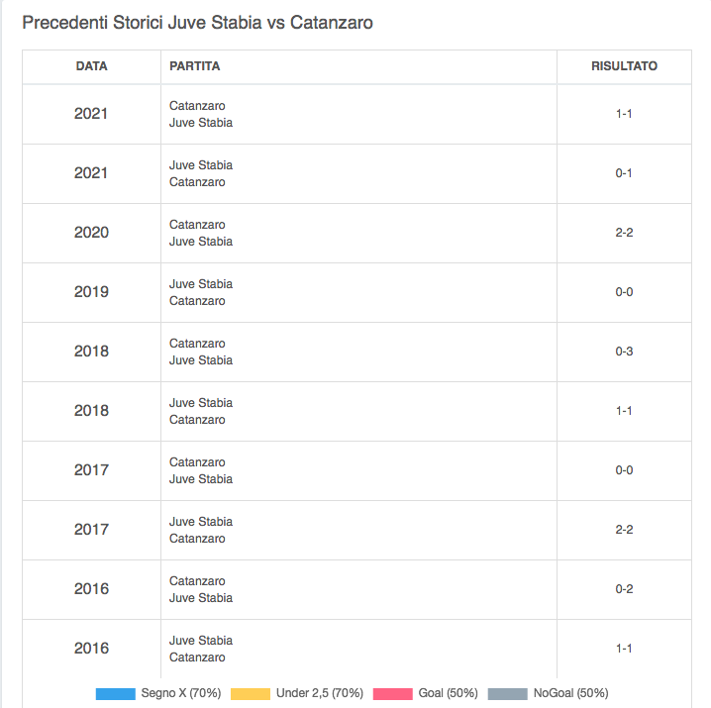Toggle the "NoGoal (50%)" legend label
The image size is (711, 708).
click(570, 693)
